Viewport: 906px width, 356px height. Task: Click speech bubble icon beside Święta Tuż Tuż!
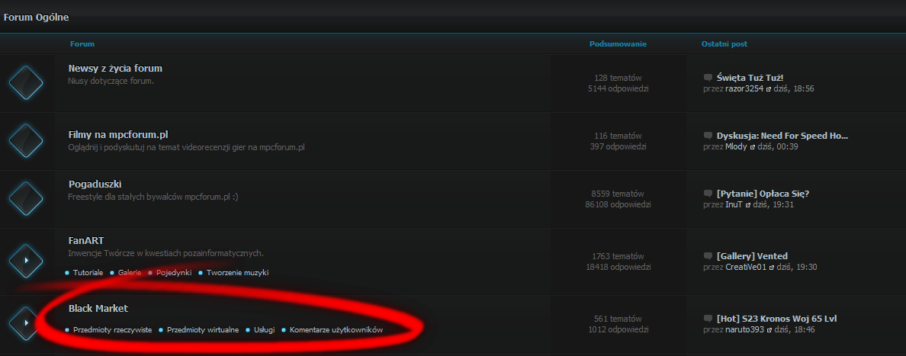708,78
